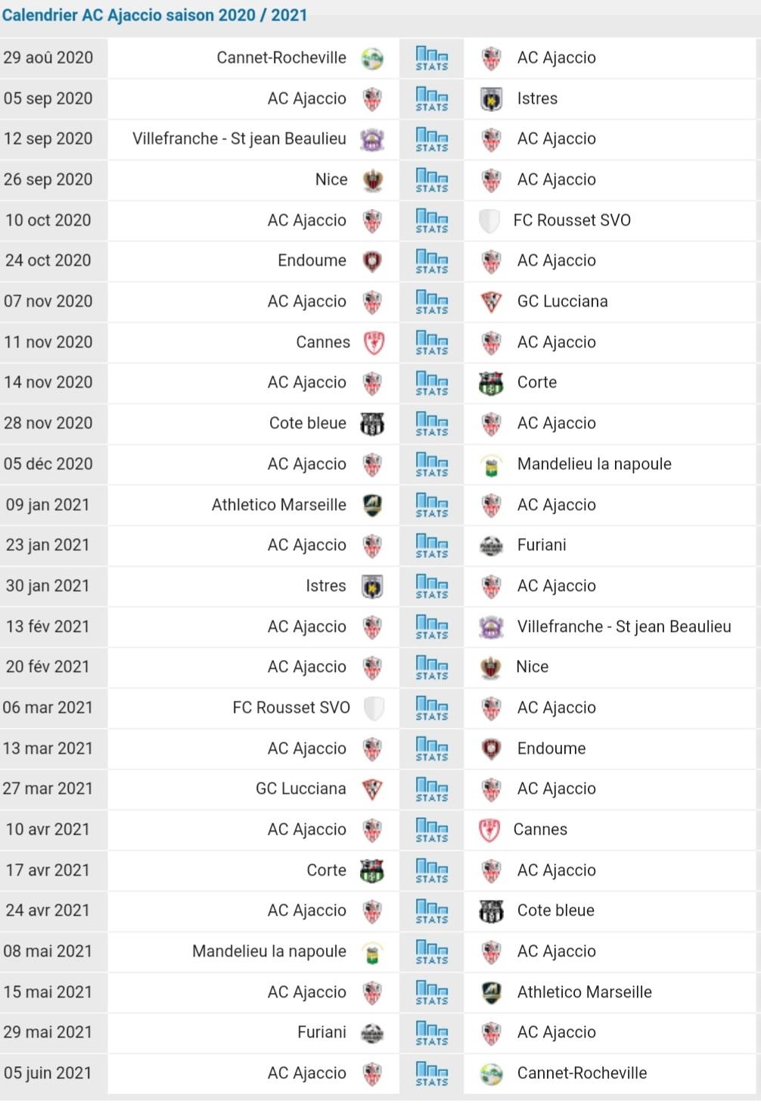The height and width of the screenshot is (1108, 761).
Task: Click the Mandelieu la napoule crest
Action: [x=489, y=464]
